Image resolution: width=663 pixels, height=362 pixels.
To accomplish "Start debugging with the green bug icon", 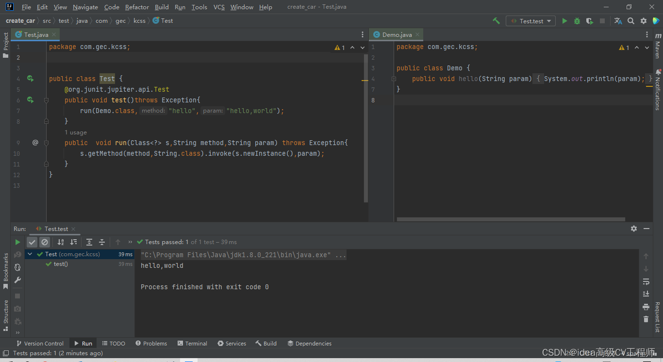I will coord(577,21).
